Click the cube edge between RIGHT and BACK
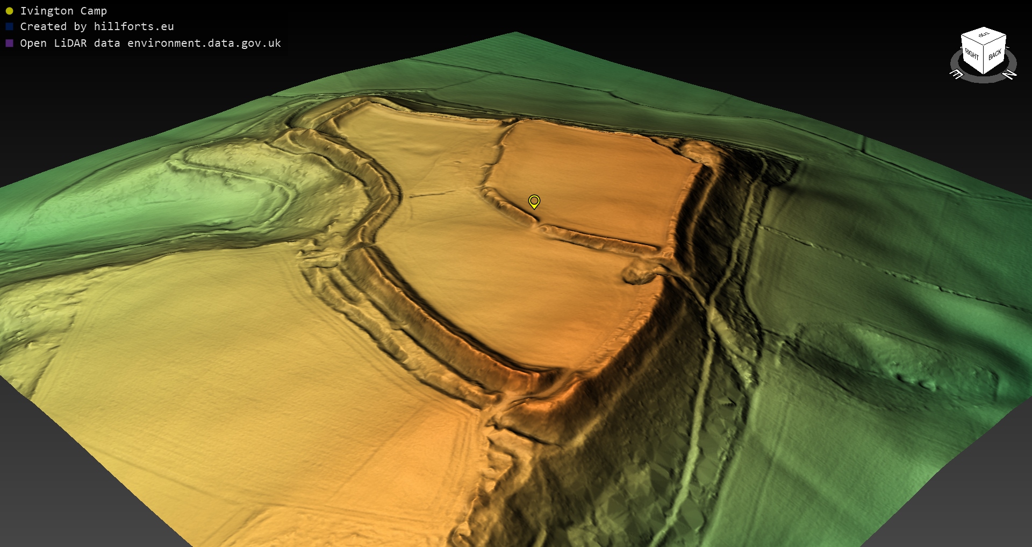1032x547 pixels. (984, 60)
